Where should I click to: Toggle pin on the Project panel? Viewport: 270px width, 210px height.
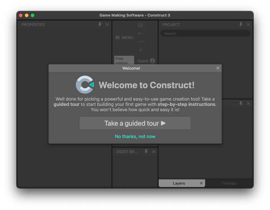(241, 24)
